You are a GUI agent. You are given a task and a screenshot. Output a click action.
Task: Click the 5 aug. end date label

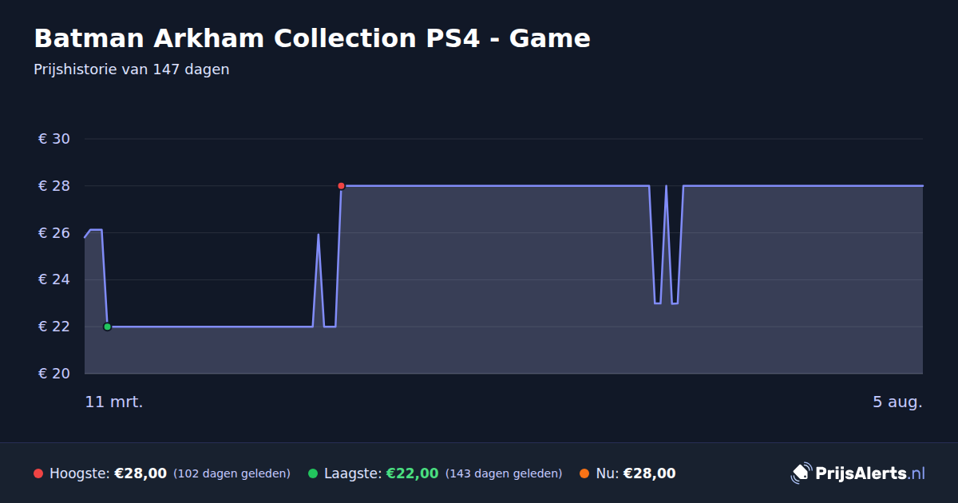[x=897, y=402]
